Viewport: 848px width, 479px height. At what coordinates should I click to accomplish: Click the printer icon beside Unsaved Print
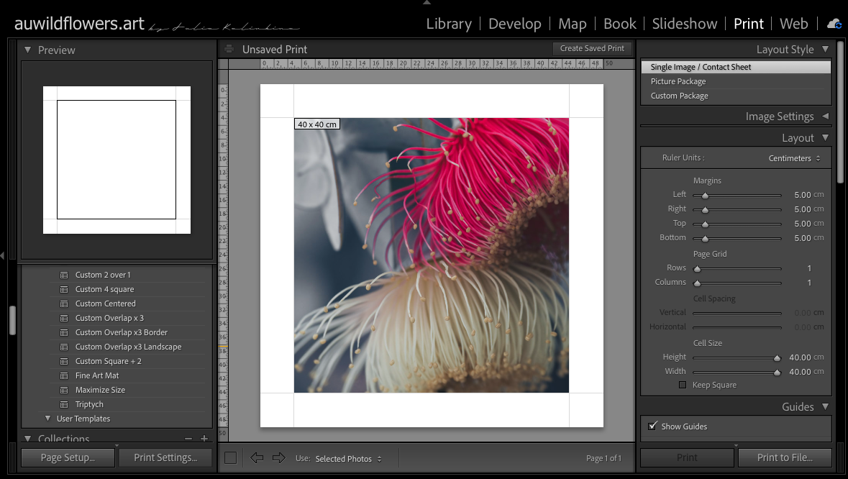coord(229,49)
